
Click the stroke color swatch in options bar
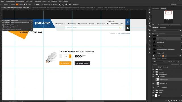point(25,5)
